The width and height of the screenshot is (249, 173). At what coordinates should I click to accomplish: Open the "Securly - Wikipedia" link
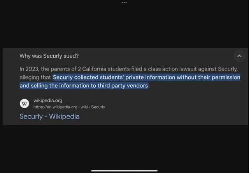49,116
